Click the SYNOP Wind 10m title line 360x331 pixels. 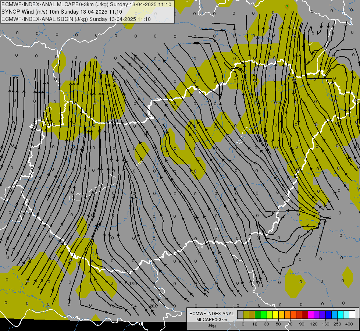pyautogui.click(x=62, y=12)
